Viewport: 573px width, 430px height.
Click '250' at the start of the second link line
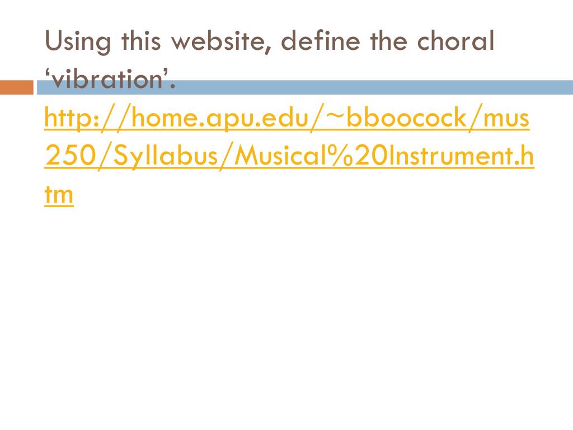tap(70, 156)
